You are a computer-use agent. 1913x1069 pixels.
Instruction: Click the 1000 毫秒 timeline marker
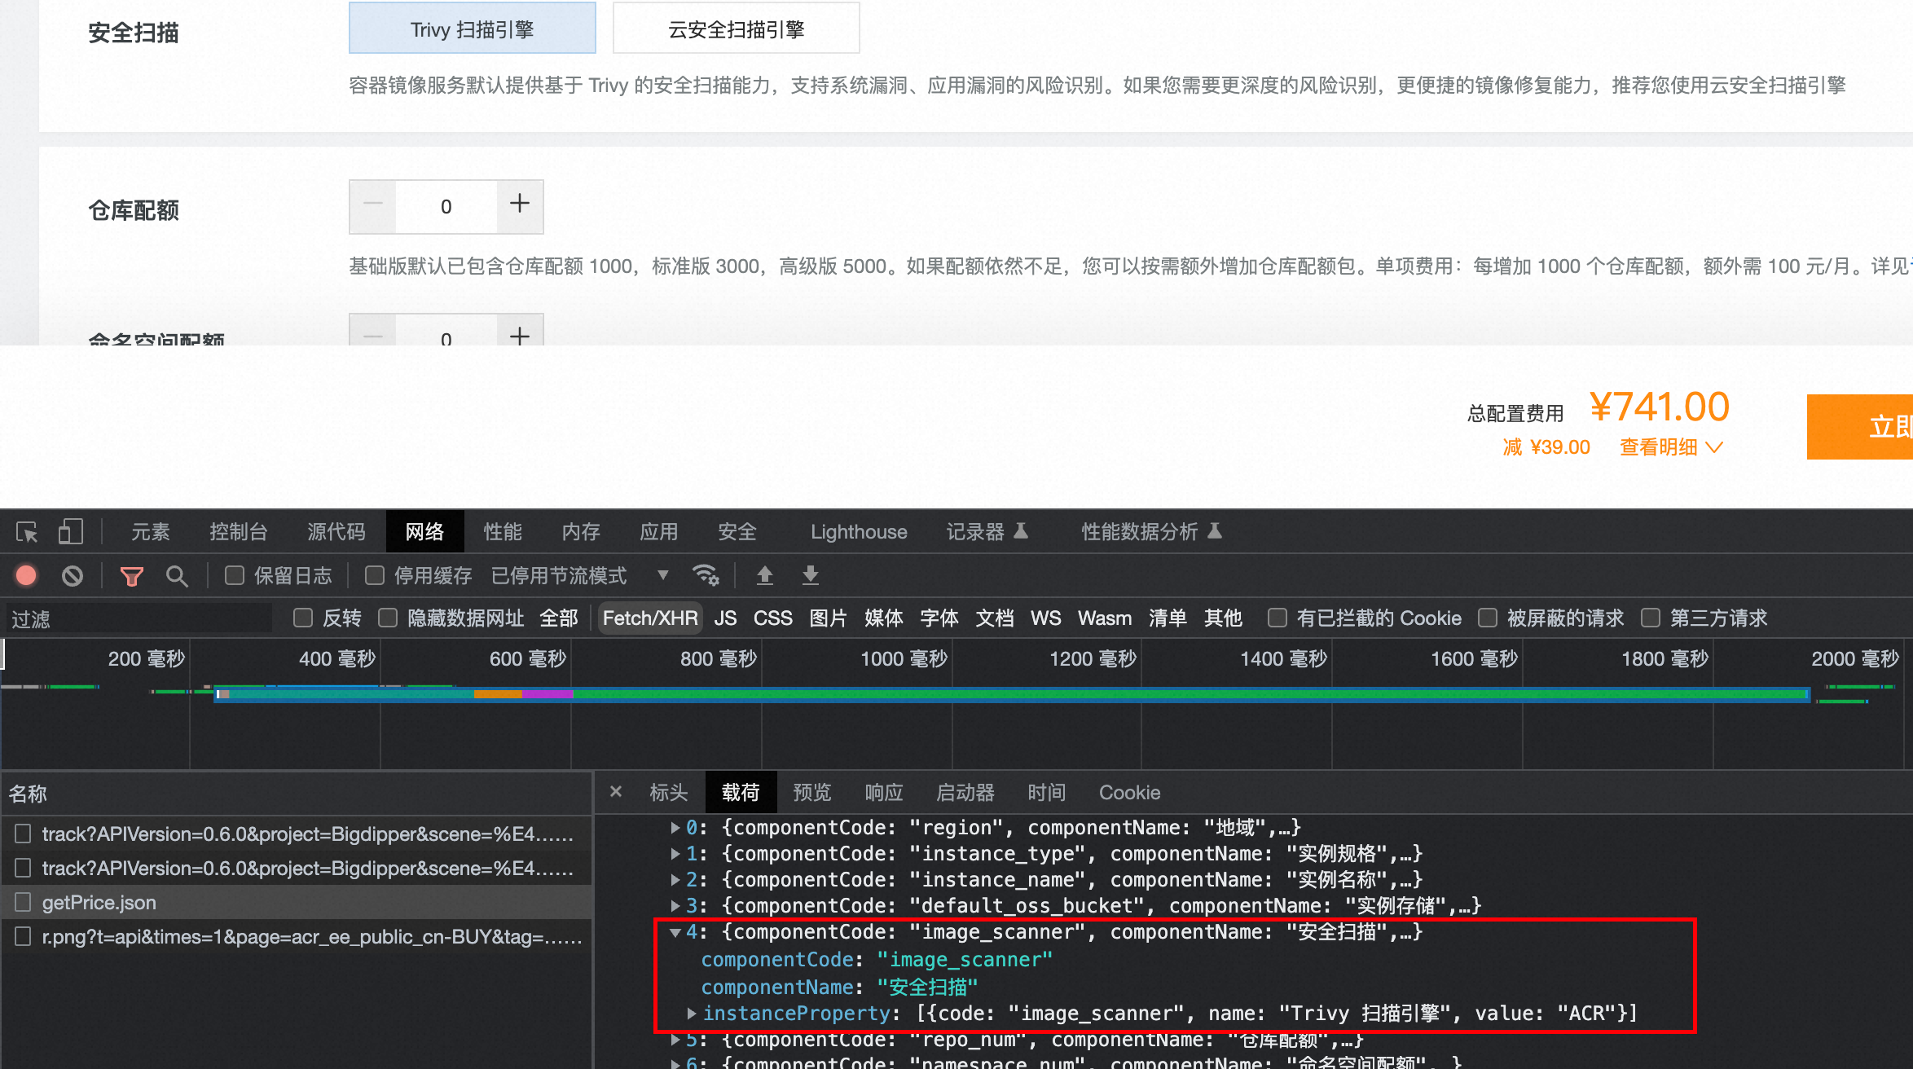coord(904,658)
